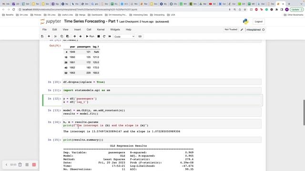Copy selected cells
This screenshot has height=171, width=305.
pos(61,37)
